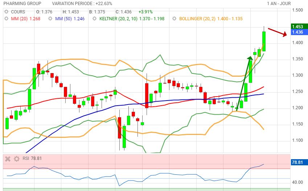Click the C: 1.436 close value
308x191 pixels.
[x=124, y=12]
